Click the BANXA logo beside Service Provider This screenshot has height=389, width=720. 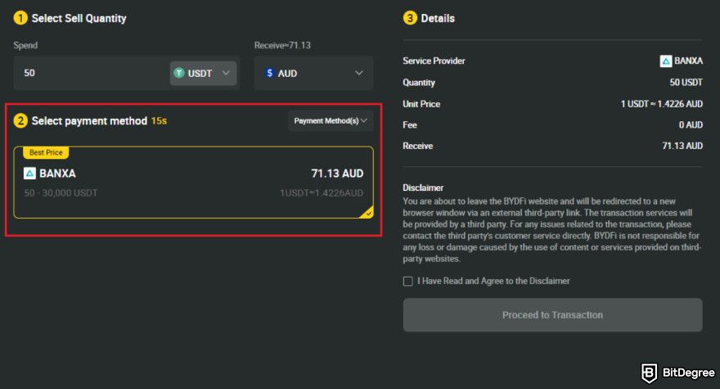[x=665, y=61]
